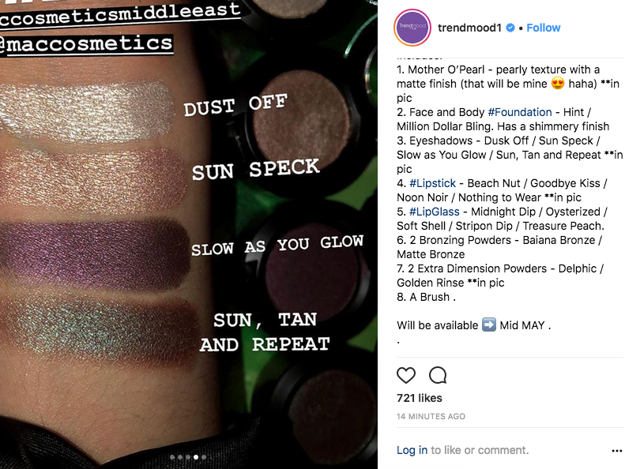This screenshot has height=469, width=640.
Task: Jump to the first carousel dot
Action: coord(172,456)
